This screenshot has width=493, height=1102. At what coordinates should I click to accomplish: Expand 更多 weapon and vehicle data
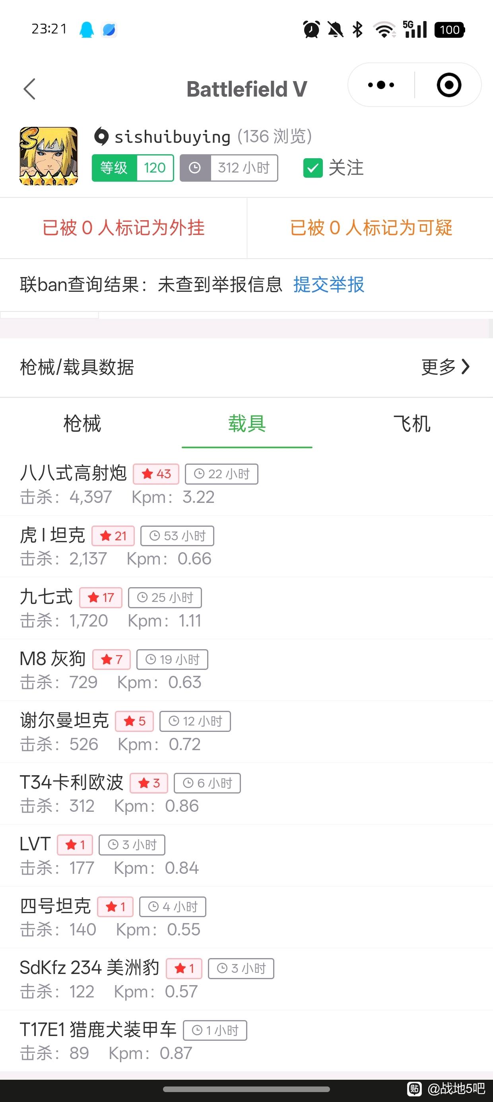coord(446,367)
